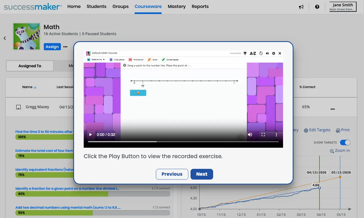This screenshot has height=218, width=364.
Task: Open the Scratchpad tool in the exercise
Action: pos(170,60)
